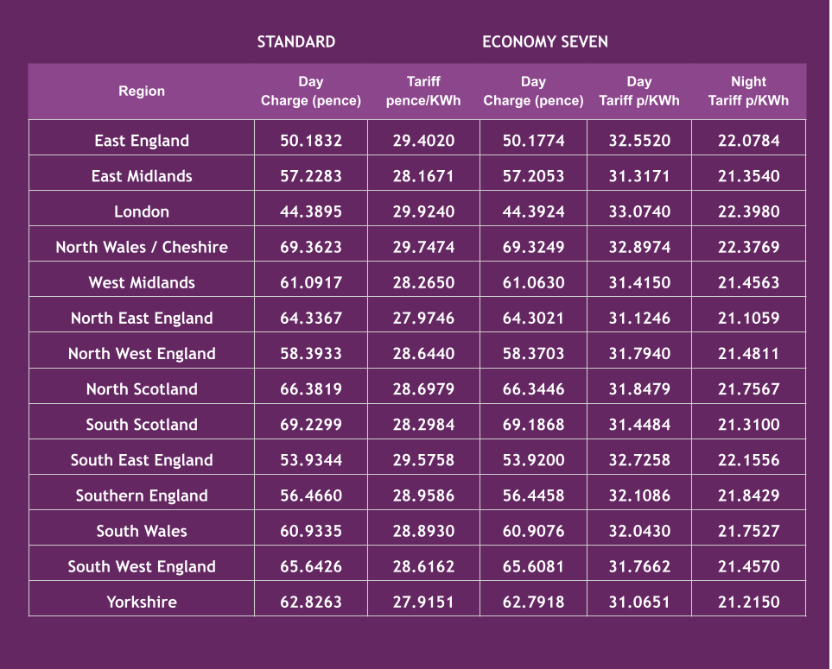Click the value 57.2283 for East Midlands

coord(311,176)
